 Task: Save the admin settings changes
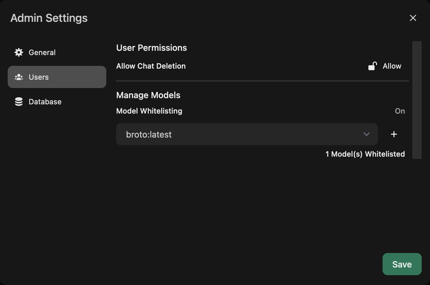tap(402, 264)
